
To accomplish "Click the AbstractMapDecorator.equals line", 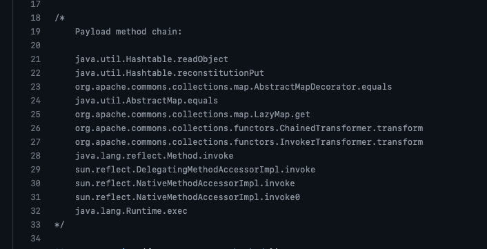I will pyautogui.click(x=233, y=87).
